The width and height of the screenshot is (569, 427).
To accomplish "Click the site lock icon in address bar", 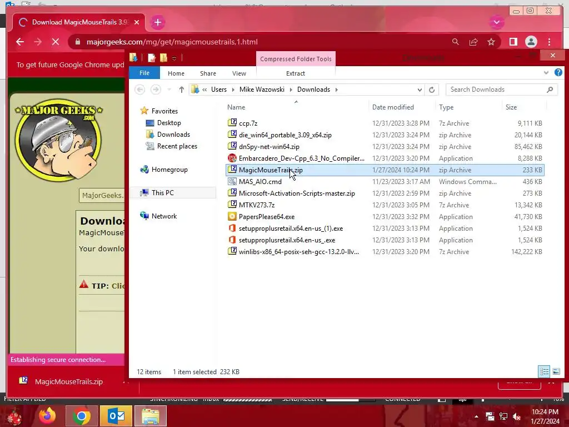I will (x=77, y=42).
